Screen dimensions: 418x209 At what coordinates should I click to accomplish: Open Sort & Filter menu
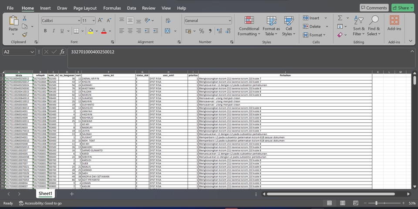[358, 26]
